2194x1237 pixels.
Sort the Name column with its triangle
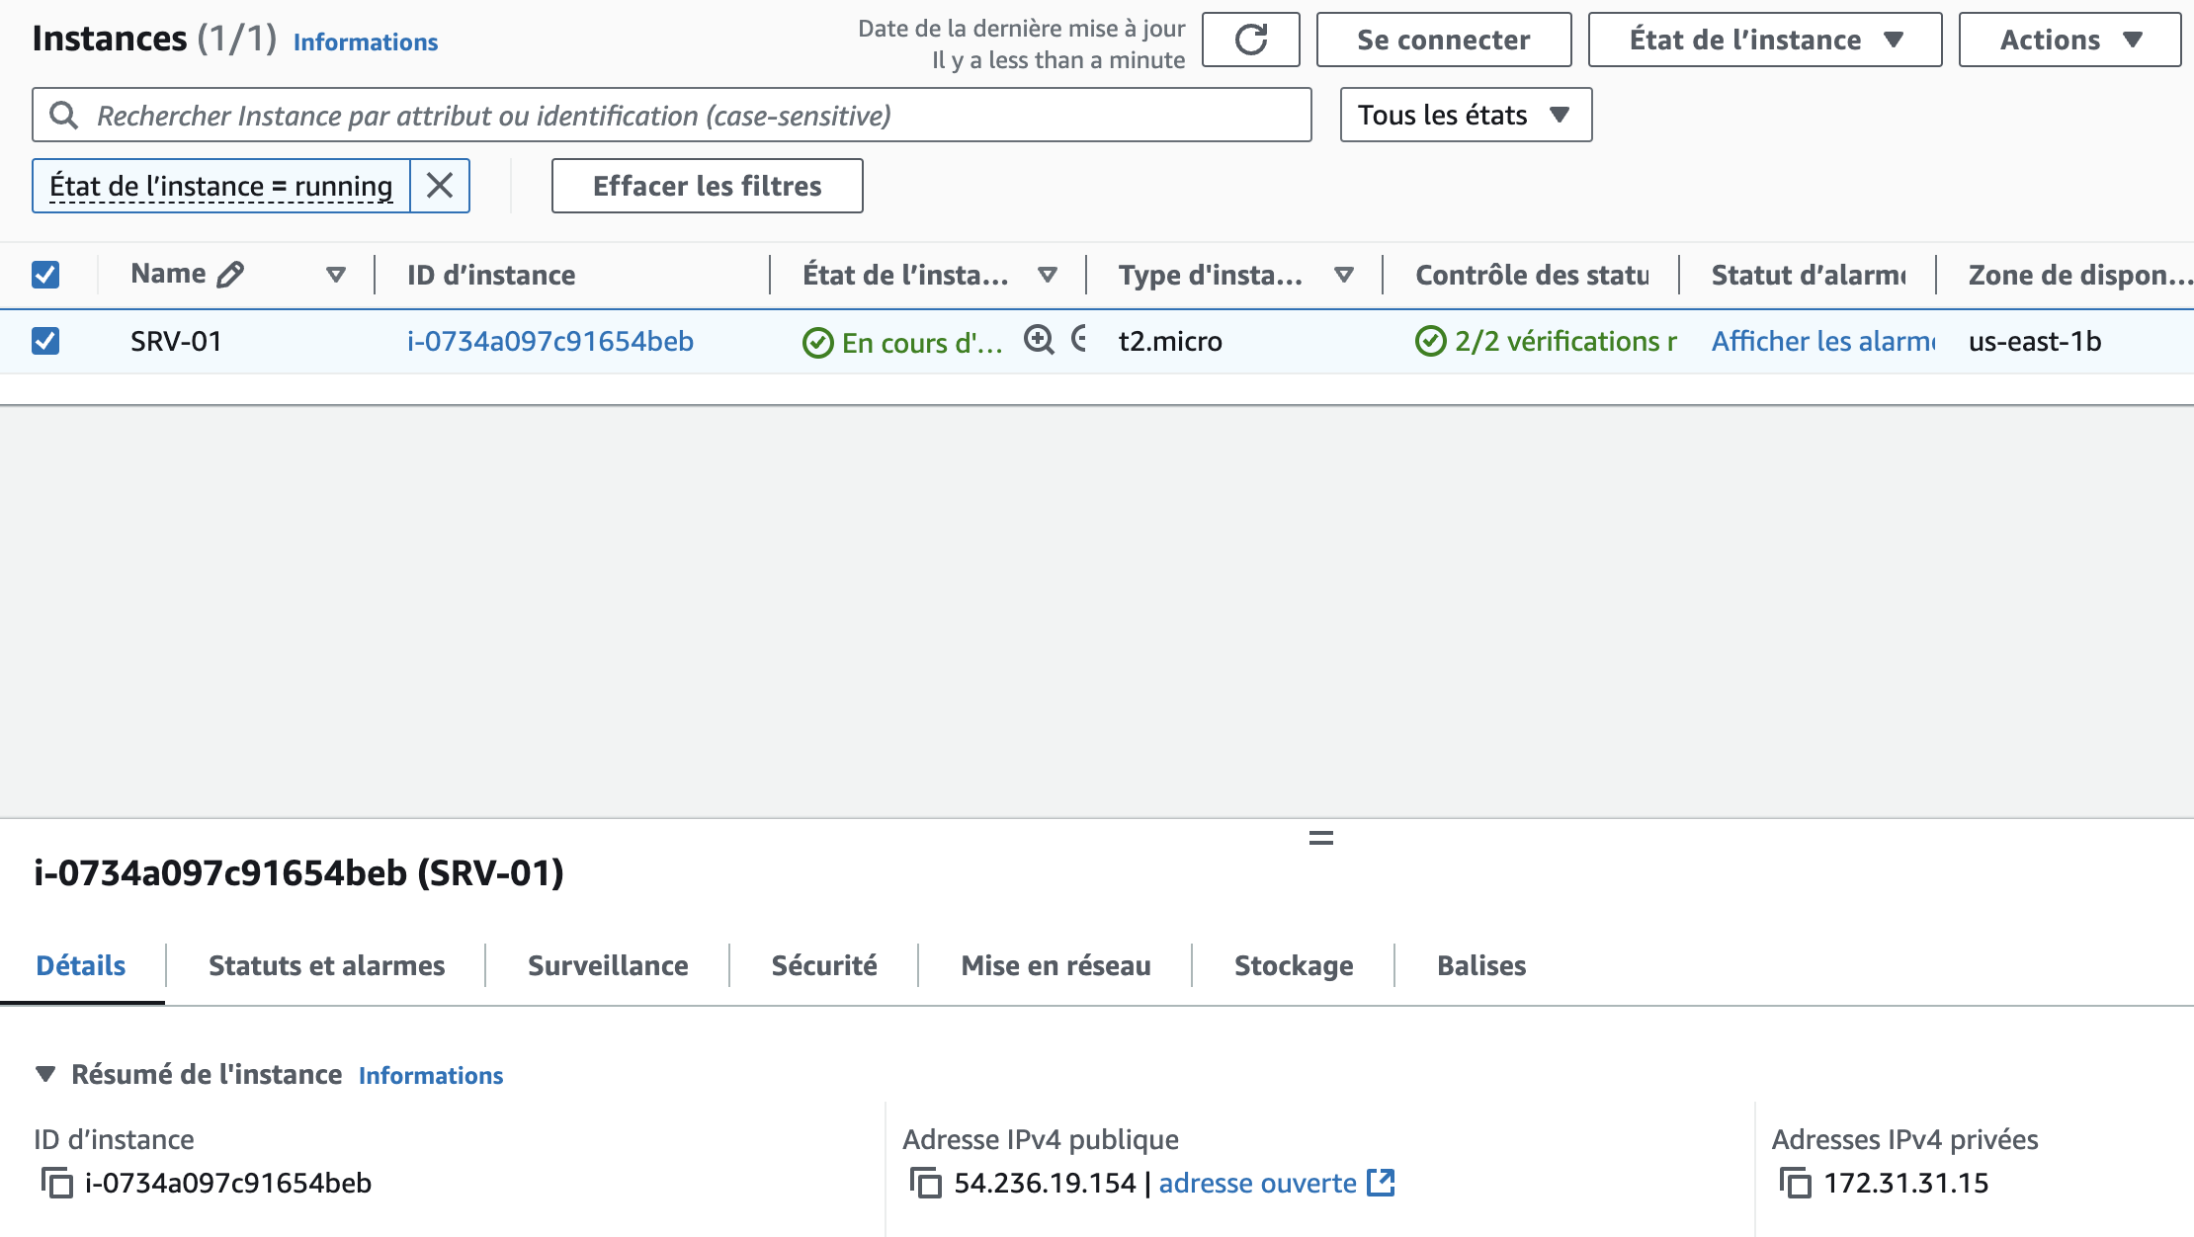point(335,275)
